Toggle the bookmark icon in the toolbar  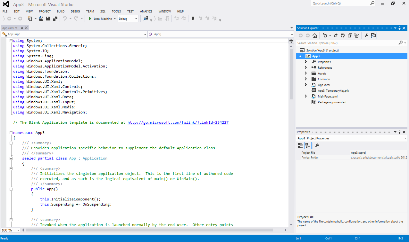[x=193, y=19]
